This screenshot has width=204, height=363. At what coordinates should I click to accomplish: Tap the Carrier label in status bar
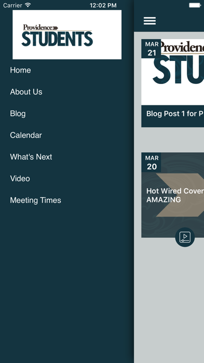(x=12, y=5)
